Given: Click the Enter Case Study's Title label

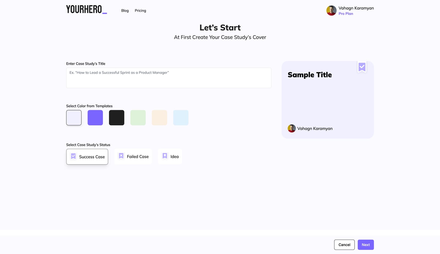Looking at the screenshot, I should (86, 64).
